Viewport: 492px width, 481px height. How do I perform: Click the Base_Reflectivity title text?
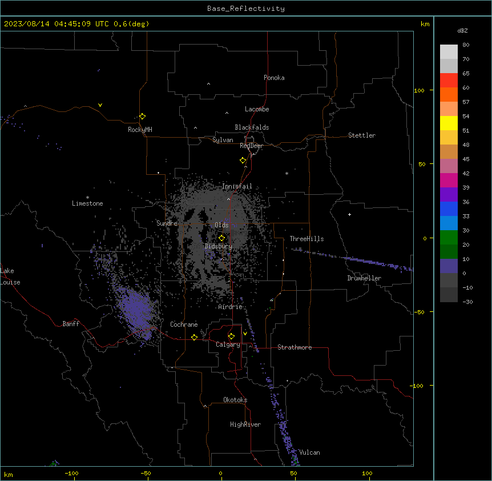(x=246, y=9)
